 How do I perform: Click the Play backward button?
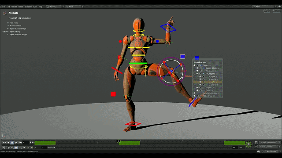[8, 143]
